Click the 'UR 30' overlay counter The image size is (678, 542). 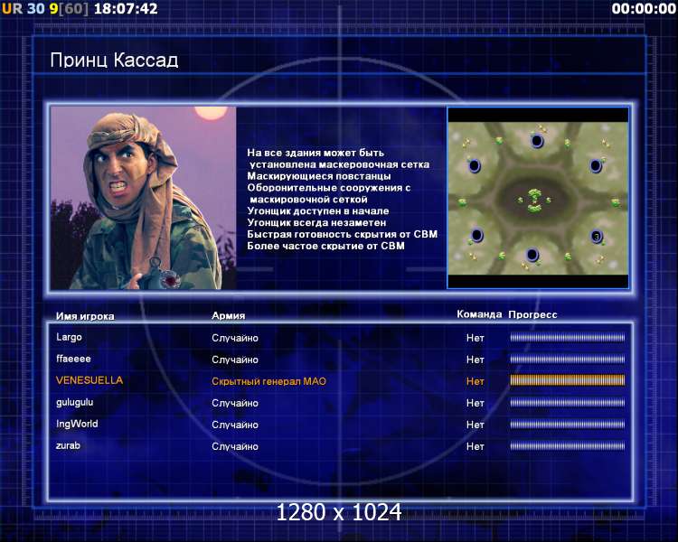(x=24, y=9)
